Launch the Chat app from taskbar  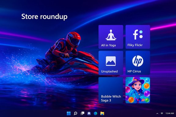89,113
